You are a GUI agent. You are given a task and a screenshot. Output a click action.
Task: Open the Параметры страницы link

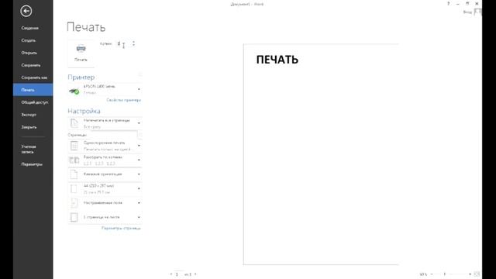[x=121, y=228]
